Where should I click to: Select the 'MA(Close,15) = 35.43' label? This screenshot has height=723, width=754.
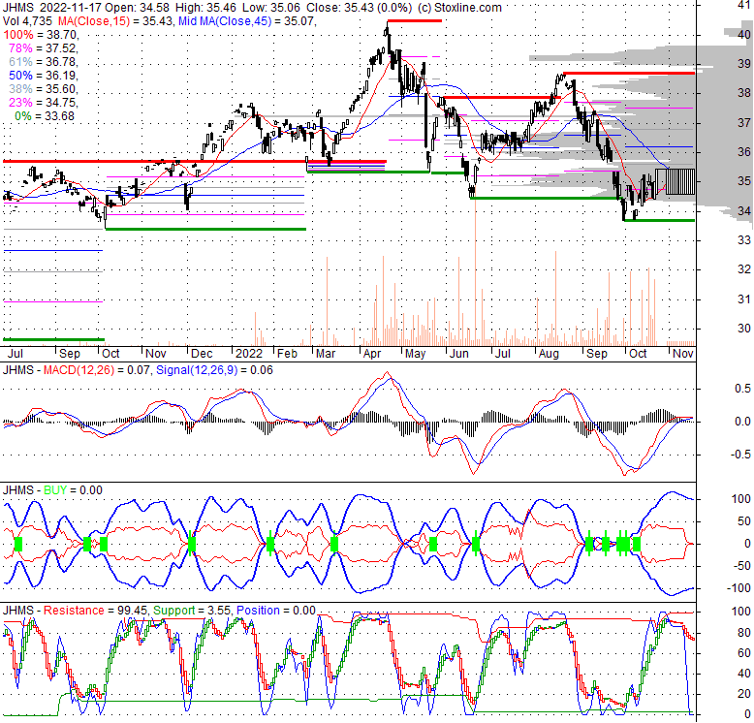(115, 21)
